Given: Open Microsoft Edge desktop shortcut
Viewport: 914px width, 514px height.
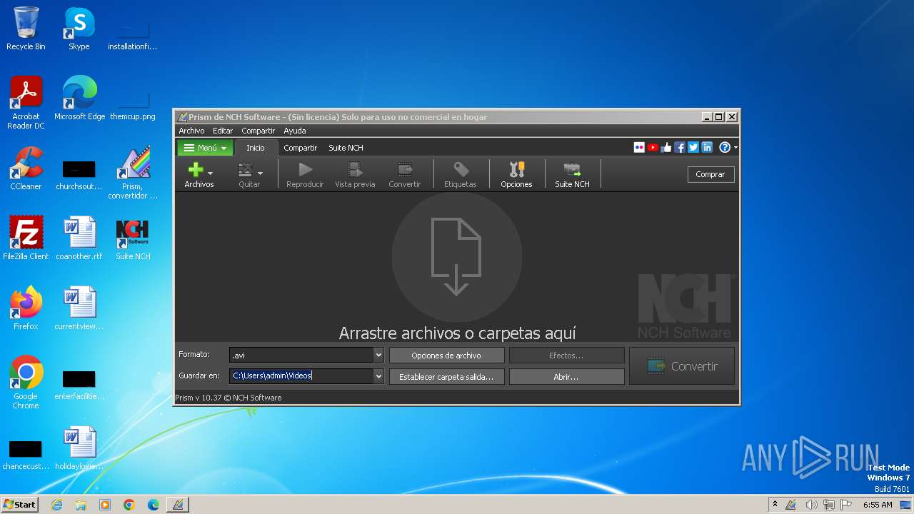Looking at the screenshot, I should click(x=79, y=98).
